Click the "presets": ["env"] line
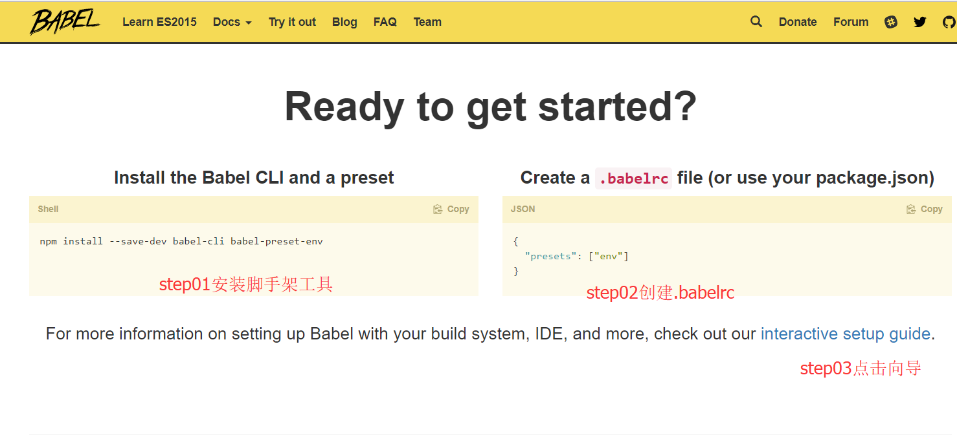The width and height of the screenshot is (957, 439). tap(576, 256)
